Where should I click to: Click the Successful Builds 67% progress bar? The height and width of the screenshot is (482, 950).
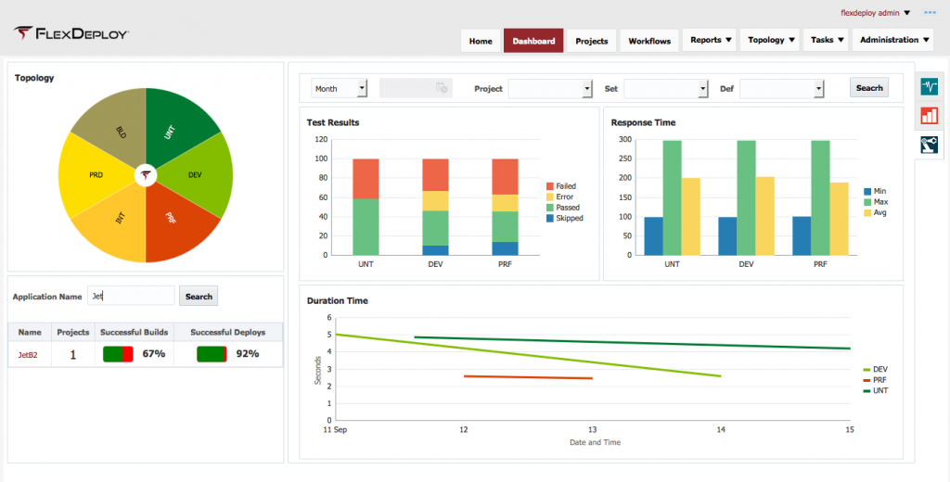[118, 354]
